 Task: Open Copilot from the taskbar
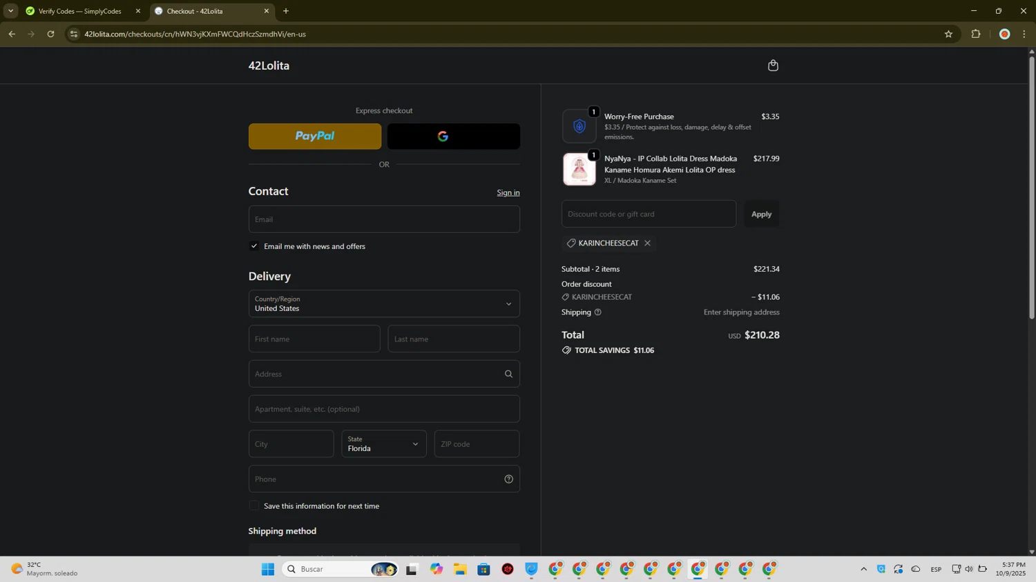tap(437, 569)
